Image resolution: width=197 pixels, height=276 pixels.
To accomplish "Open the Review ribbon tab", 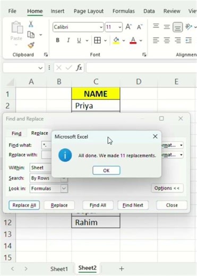I will coord(172,11).
